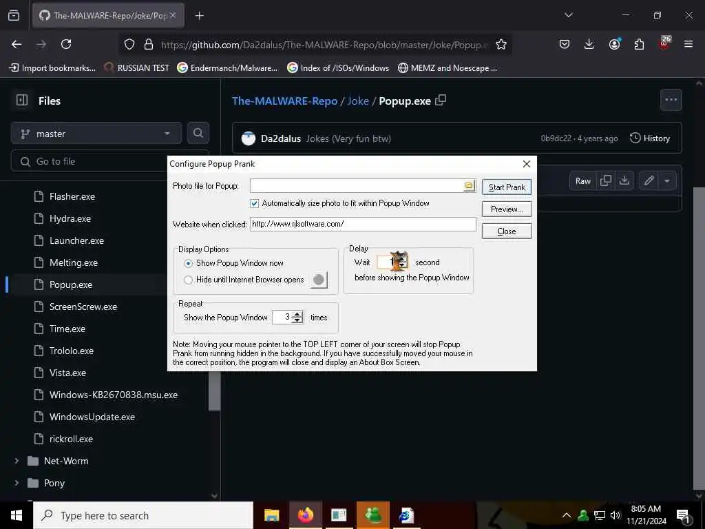
Task: Open Hydra.exe in the file tree
Action: tap(70, 218)
